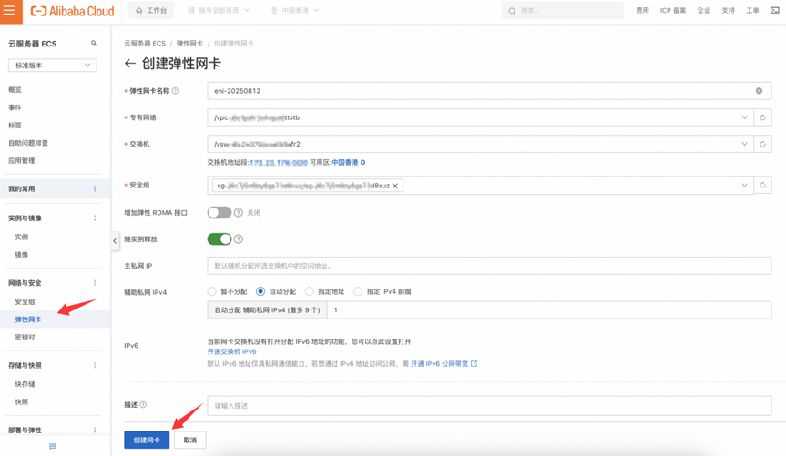The image size is (786, 456).
Task: Select the 暂不分配 radio option
Action: point(211,291)
